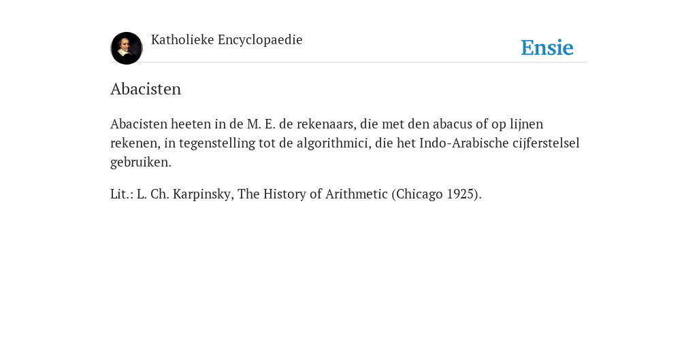
Task: Click the round portrait avatar
Action: (126, 48)
